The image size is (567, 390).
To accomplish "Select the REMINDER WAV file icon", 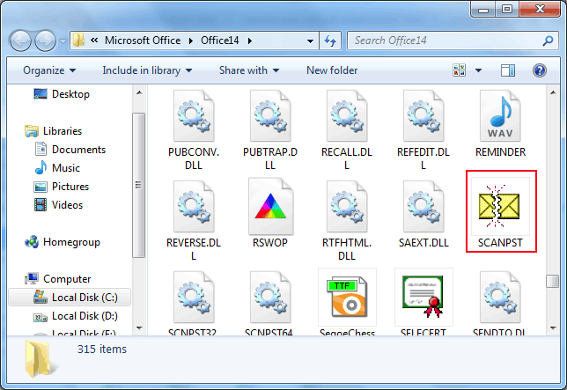I will 500,115.
